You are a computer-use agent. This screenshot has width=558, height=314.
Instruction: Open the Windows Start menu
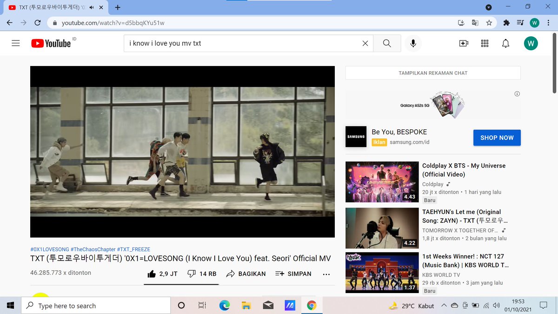[10, 306]
